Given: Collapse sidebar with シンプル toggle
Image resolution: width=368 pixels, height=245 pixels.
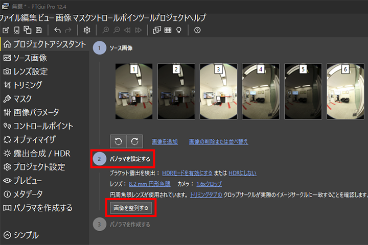Looking at the screenshot, I should (21, 235).
